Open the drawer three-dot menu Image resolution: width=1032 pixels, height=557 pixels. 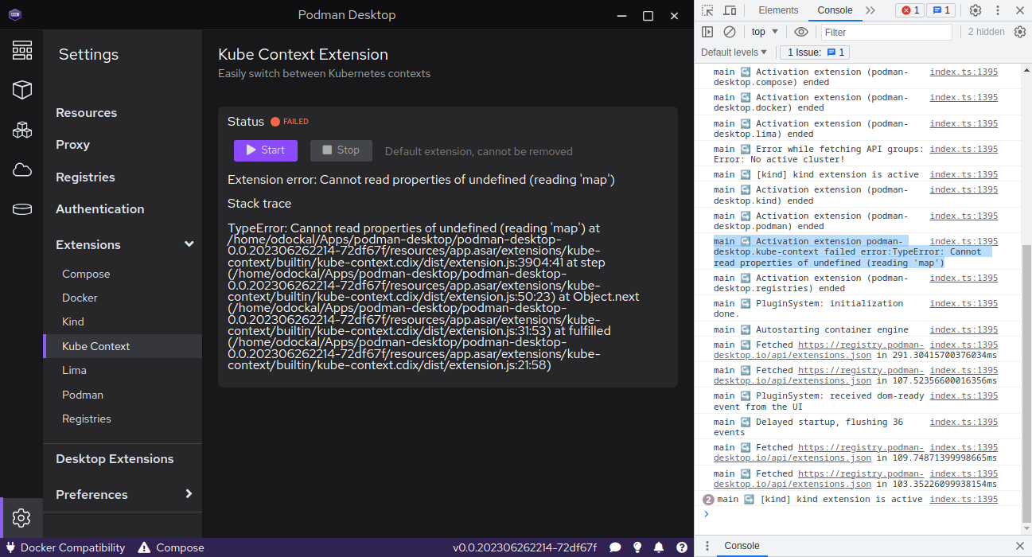[x=707, y=546]
